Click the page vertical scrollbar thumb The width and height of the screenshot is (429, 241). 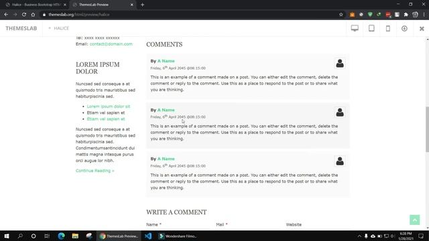pos(427,129)
